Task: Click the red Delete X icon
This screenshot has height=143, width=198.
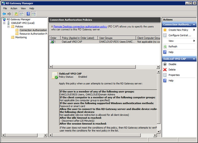Action: 165,70
